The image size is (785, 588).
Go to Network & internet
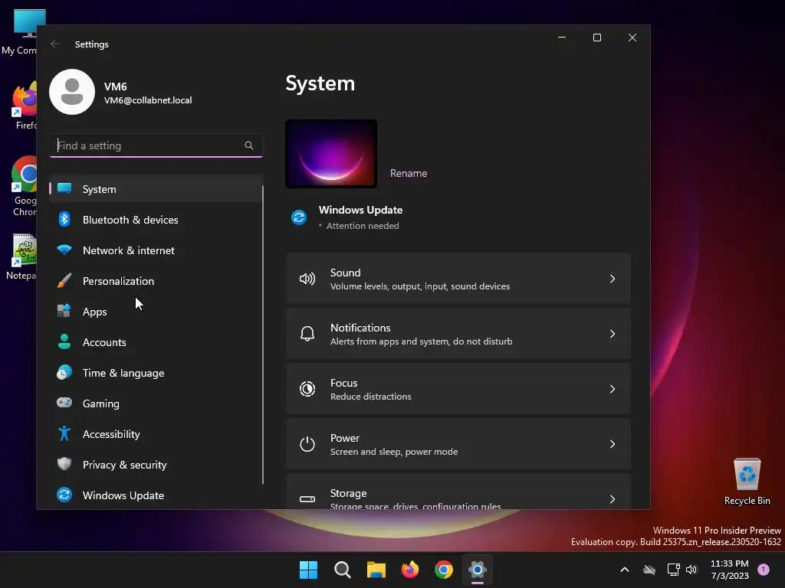pos(156,250)
